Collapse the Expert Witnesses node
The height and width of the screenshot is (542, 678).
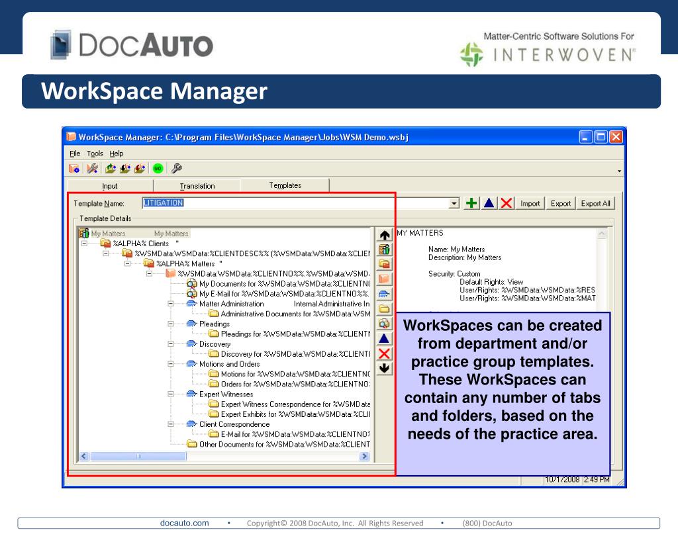pyautogui.click(x=171, y=394)
